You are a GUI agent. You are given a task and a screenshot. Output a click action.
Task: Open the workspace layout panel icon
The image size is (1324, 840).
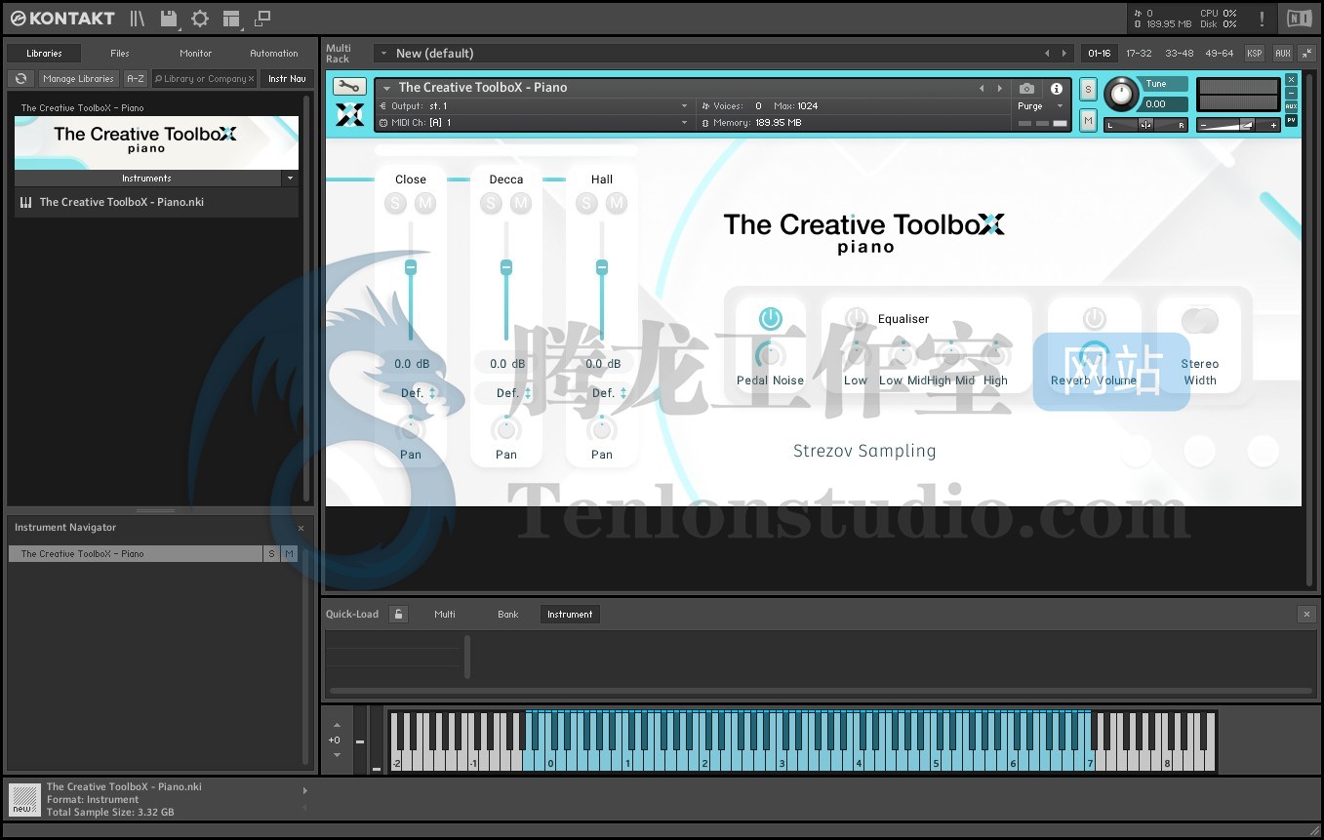pyautogui.click(x=231, y=18)
